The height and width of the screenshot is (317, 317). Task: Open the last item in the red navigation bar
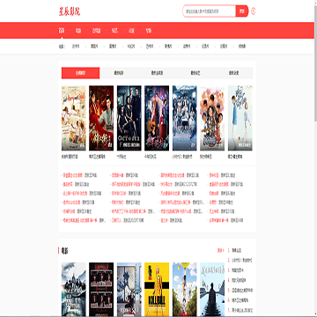[148, 31]
